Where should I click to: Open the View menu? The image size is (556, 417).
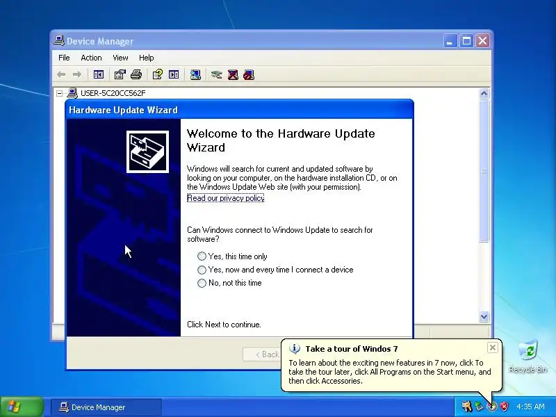(120, 58)
